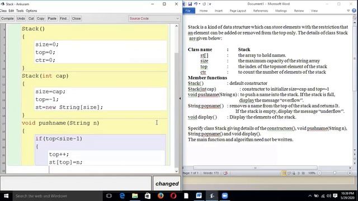Open Firefox from the taskbar
Screen dimensions: 358x201
[161, 196]
